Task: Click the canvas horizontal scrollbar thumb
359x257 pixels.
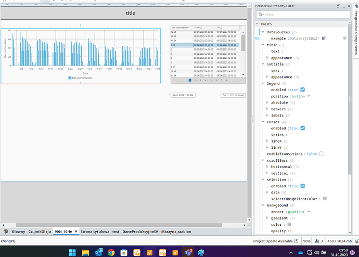Action: 119,225
